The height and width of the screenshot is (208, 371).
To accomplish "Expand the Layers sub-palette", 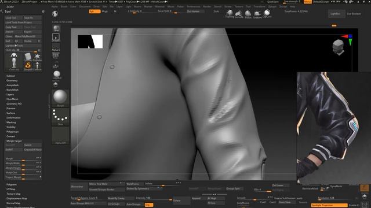I will 10,94.
